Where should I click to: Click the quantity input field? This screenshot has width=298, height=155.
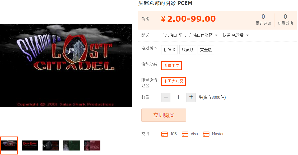[179, 97]
